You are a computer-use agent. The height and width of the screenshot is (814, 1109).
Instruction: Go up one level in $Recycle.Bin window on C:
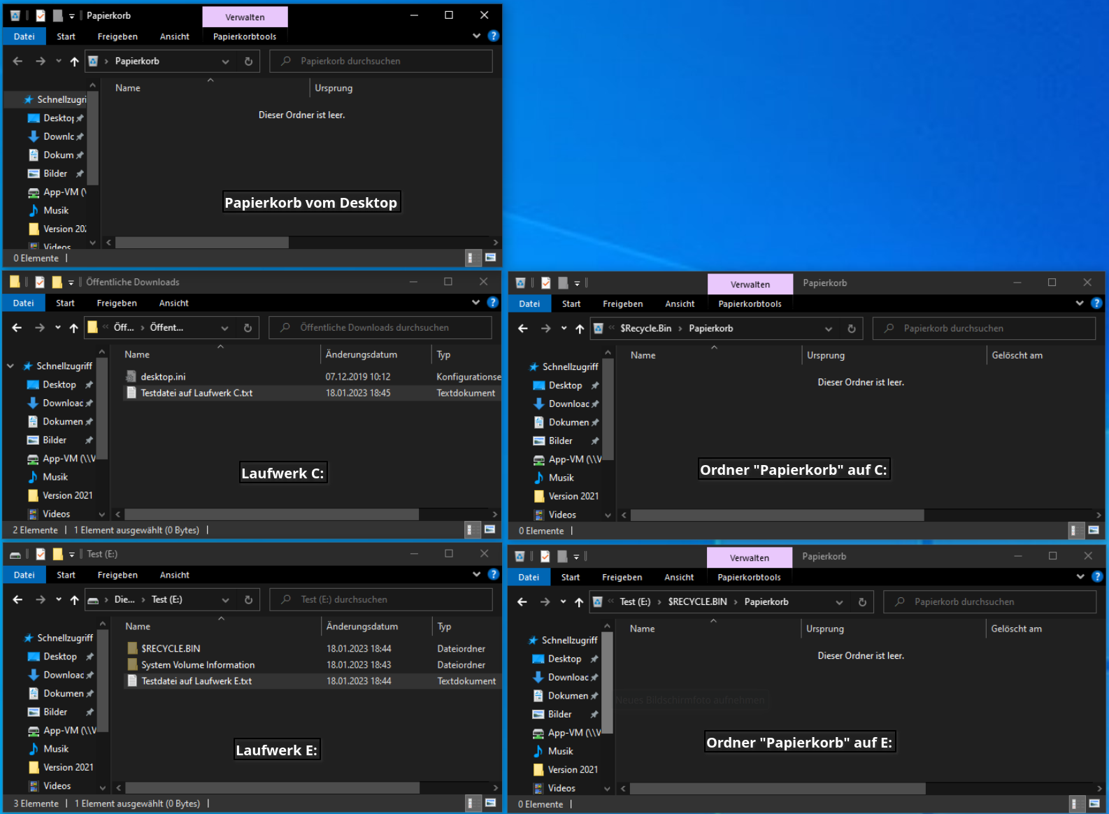(580, 329)
